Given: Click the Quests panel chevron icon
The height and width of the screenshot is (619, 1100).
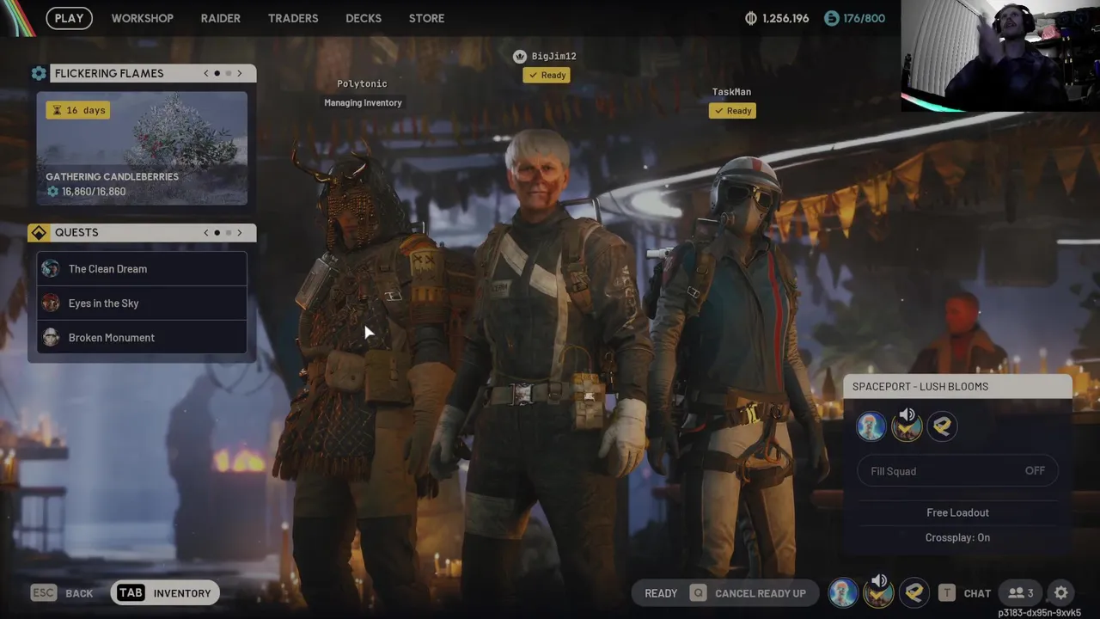Looking at the screenshot, I should pos(39,233).
